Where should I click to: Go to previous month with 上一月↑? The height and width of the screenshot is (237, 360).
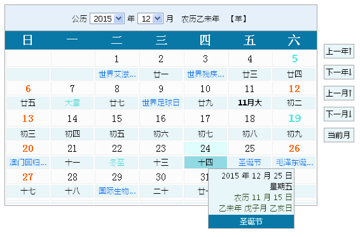(339, 93)
